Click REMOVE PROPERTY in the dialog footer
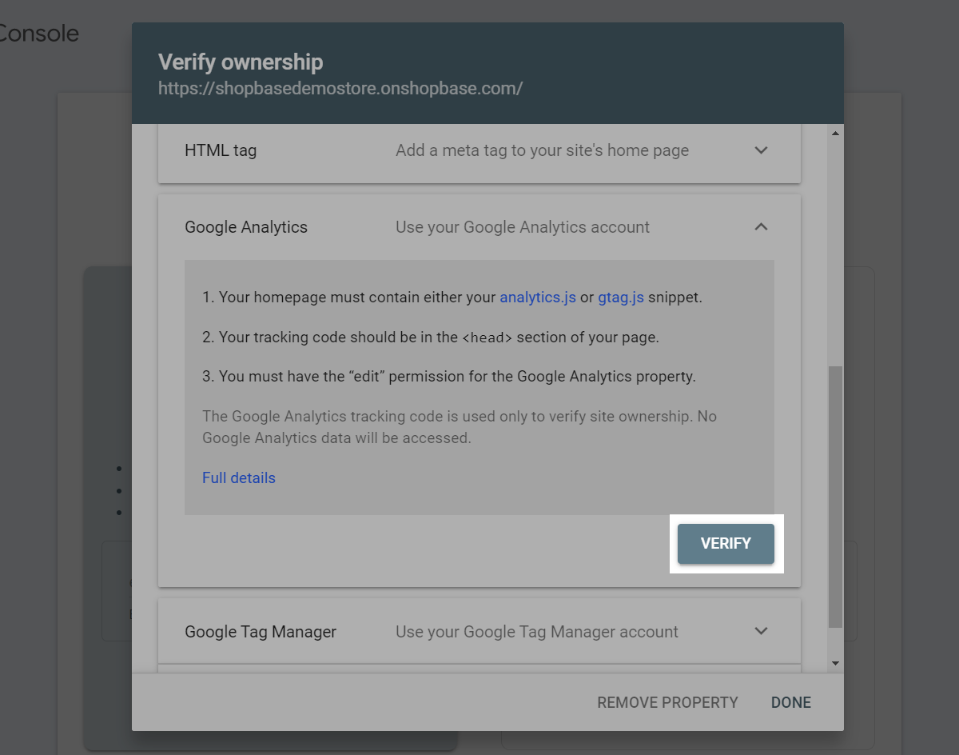 tap(667, 702)
